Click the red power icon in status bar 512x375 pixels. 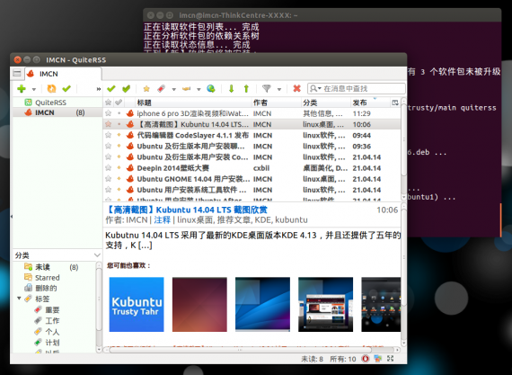pyautogui.click(x=365, y=359)
